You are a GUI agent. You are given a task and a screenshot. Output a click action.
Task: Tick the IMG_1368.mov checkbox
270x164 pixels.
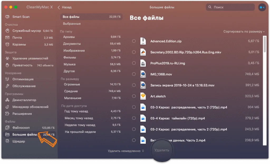click(134, 74)
